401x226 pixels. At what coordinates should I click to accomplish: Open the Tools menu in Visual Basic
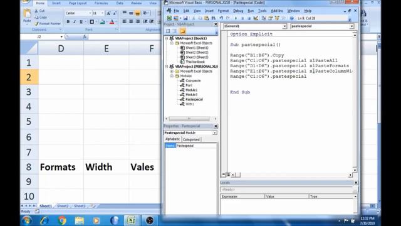click(262, 11)
